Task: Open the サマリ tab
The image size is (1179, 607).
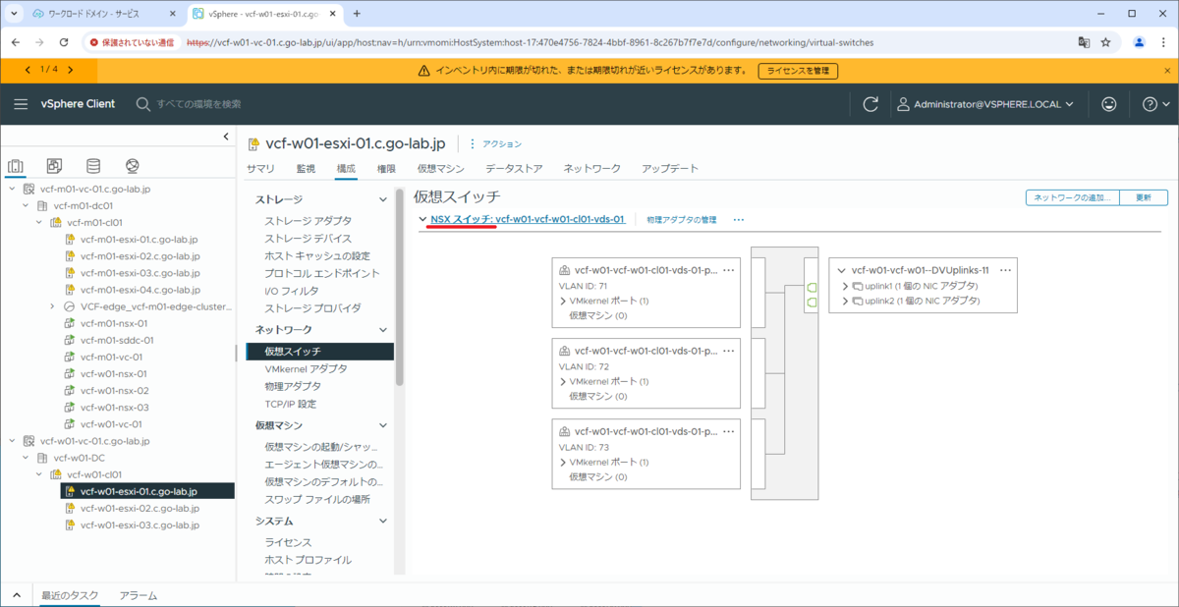Action: pyautogui.click(x=260, y=169)
